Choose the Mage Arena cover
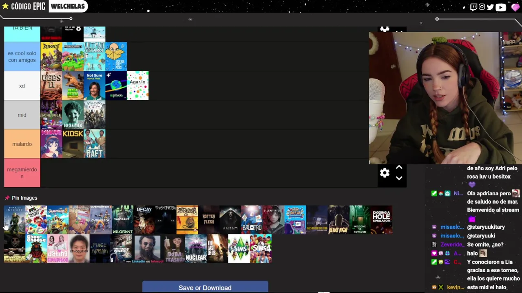Screen dimensions: 522x293 pos(101,249)
